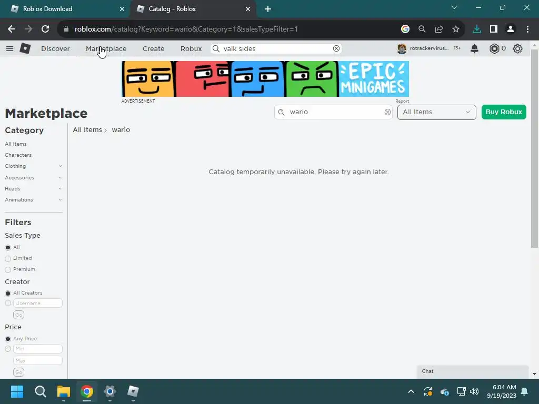Open the Chat panel
This screenshot has height=404, width=539.
pos(472,371)
